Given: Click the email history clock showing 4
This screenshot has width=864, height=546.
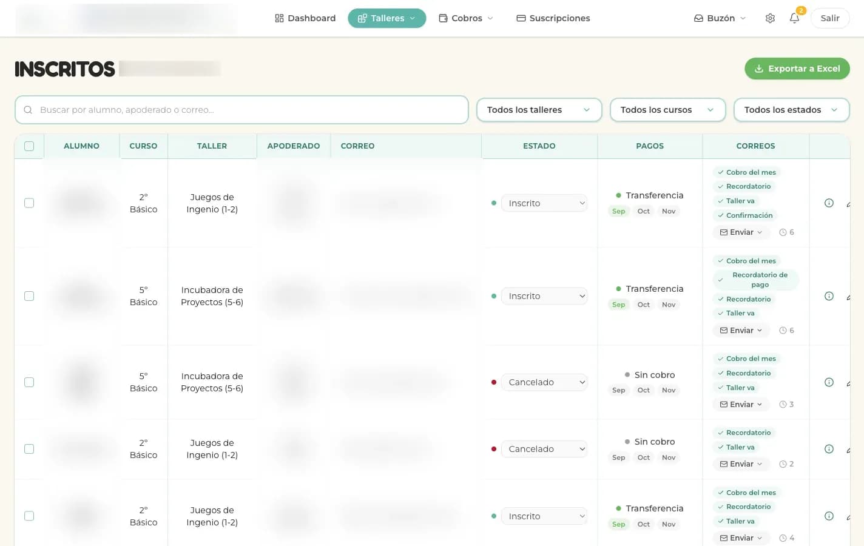Looking at the screenshot, I should [786, 538].
